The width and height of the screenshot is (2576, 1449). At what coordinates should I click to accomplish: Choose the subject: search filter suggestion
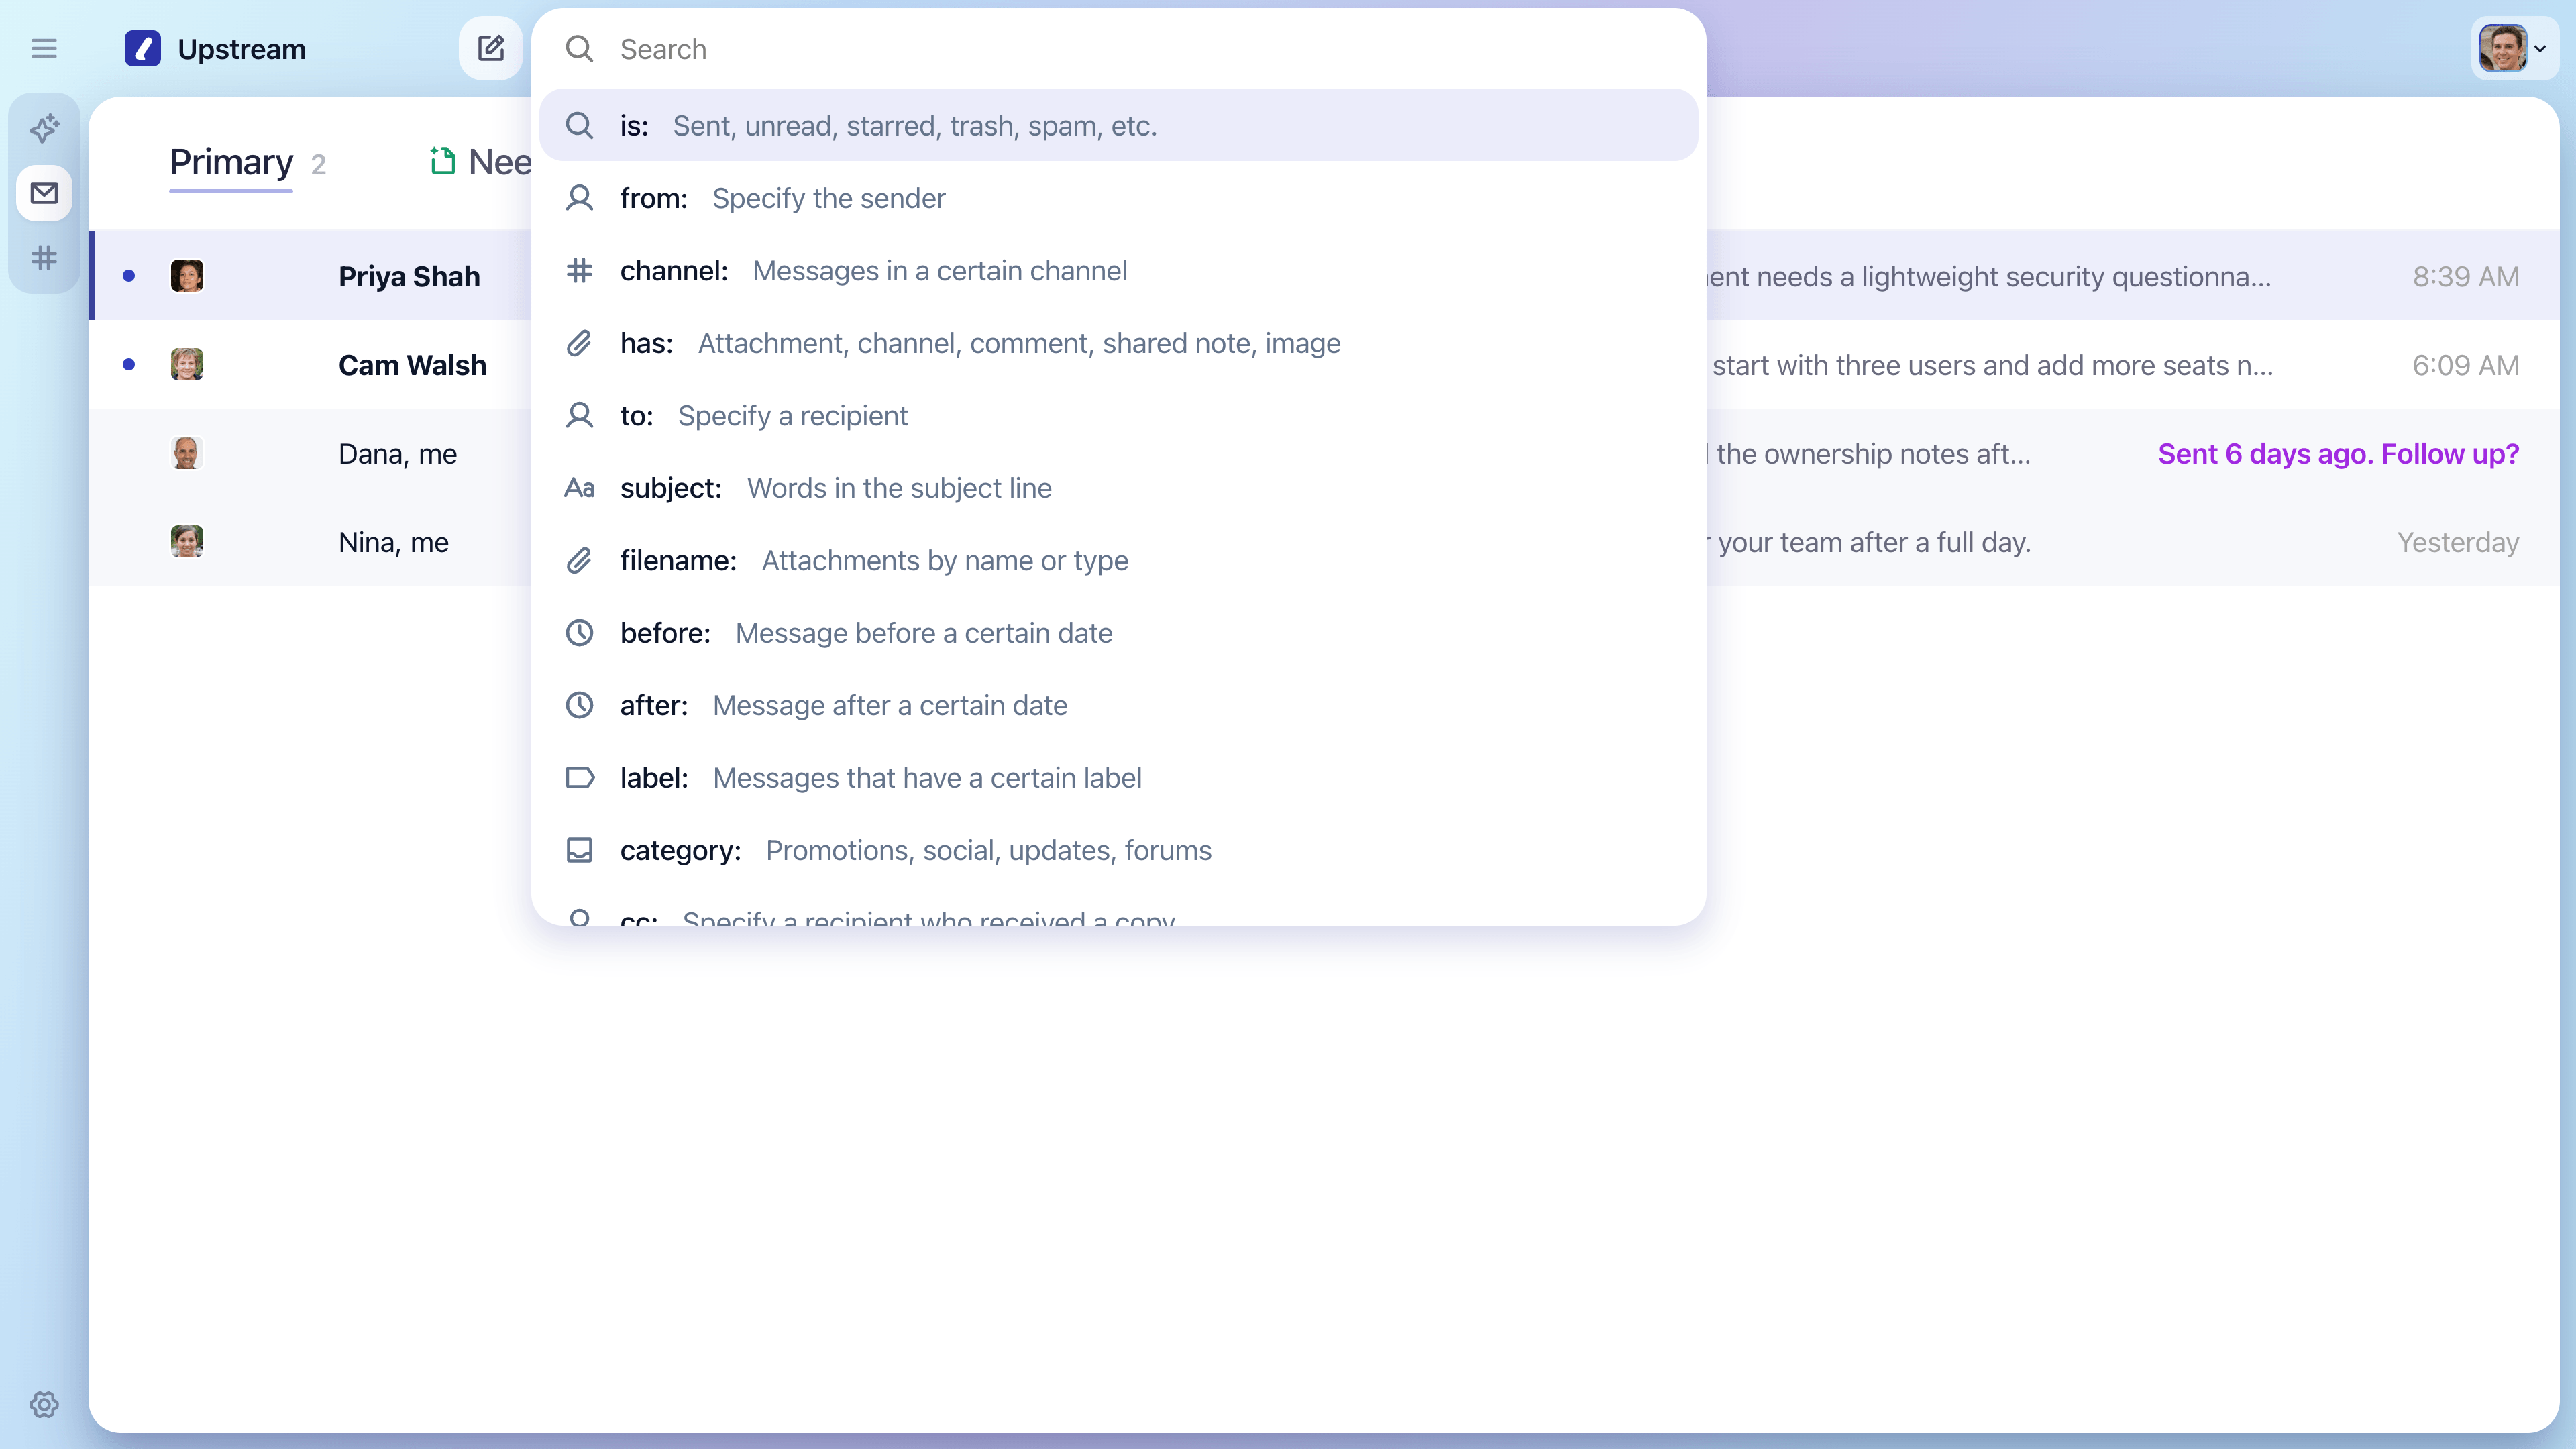point(1118,488)
